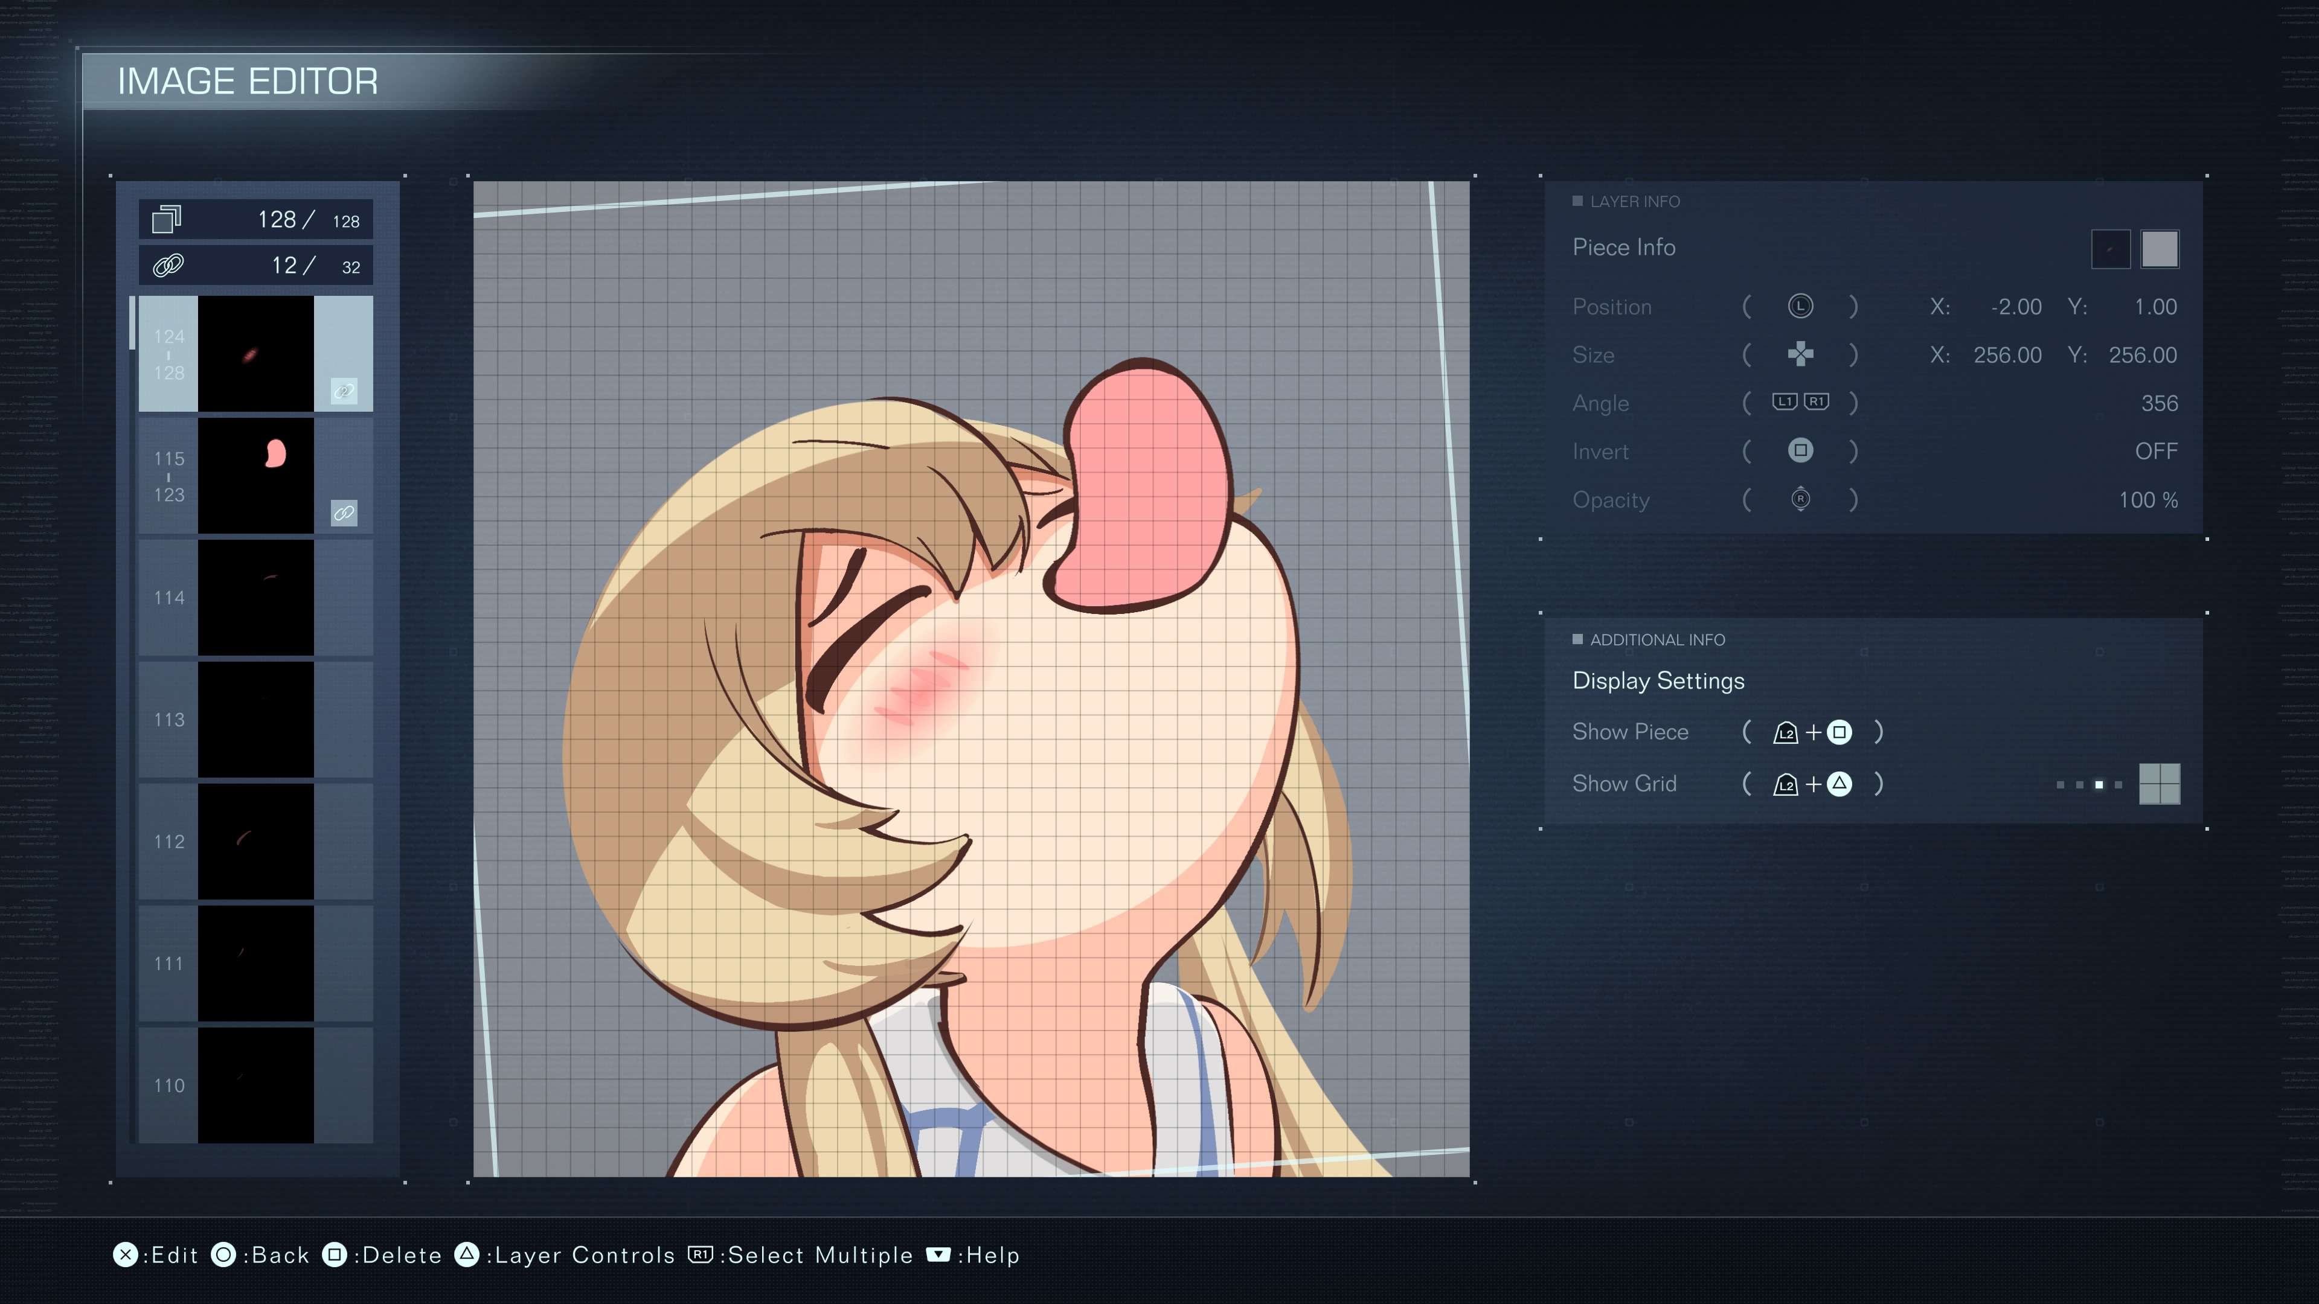Click the dark piece shape preview swatch
Viewport: 2319px width, 1304px height.
pos(2110,249)
